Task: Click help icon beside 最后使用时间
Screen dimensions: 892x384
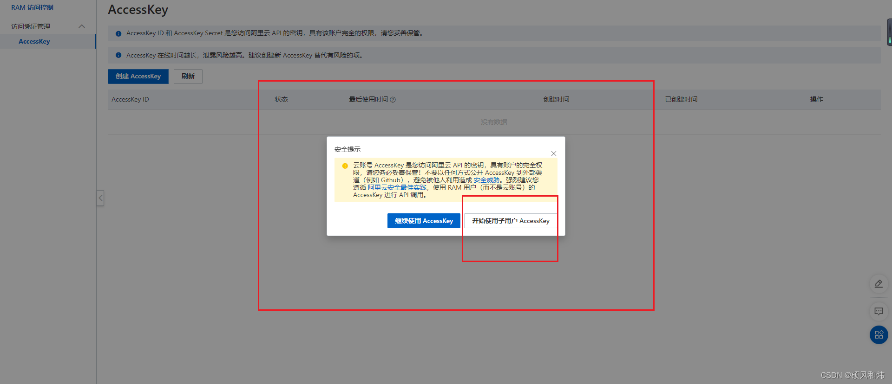Action: click(x=393, y=100)
